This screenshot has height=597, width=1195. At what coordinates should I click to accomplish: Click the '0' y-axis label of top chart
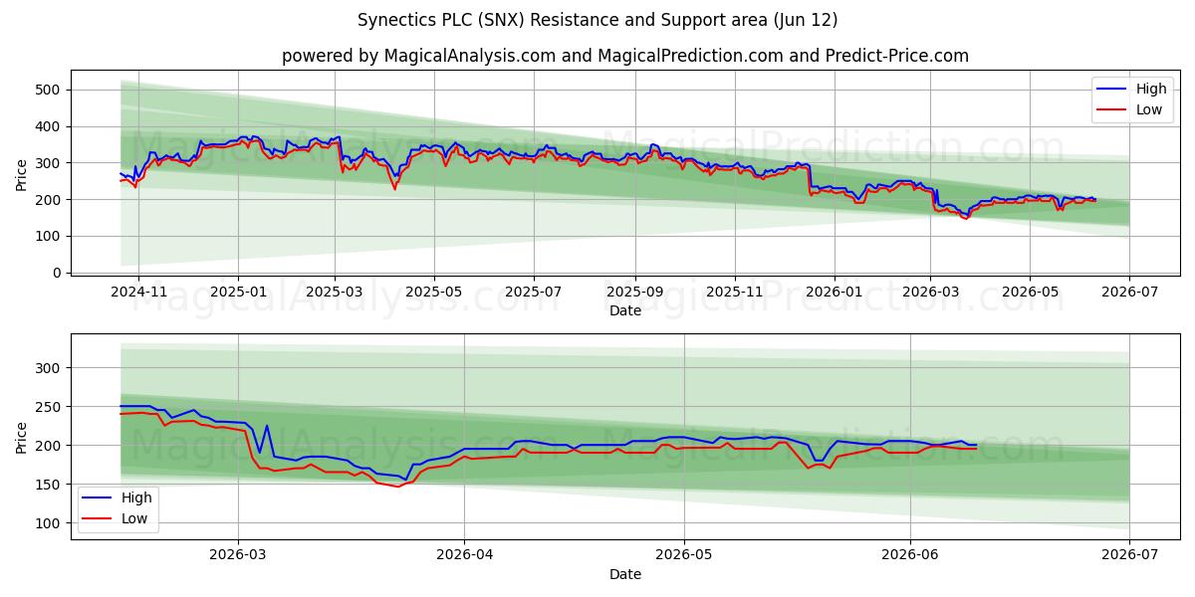point(57,273)
